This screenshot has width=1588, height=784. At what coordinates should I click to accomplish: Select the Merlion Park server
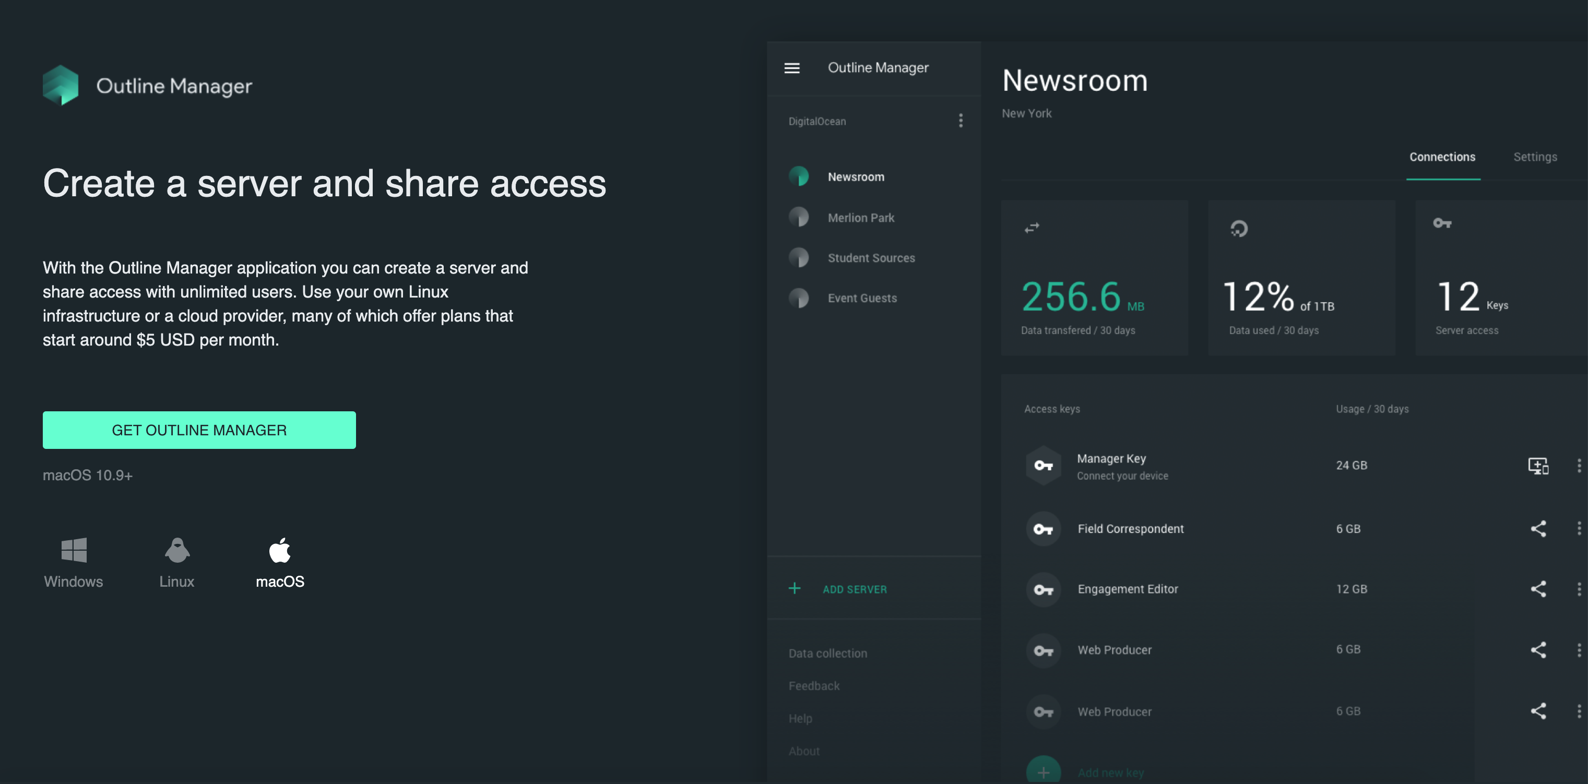861,218
